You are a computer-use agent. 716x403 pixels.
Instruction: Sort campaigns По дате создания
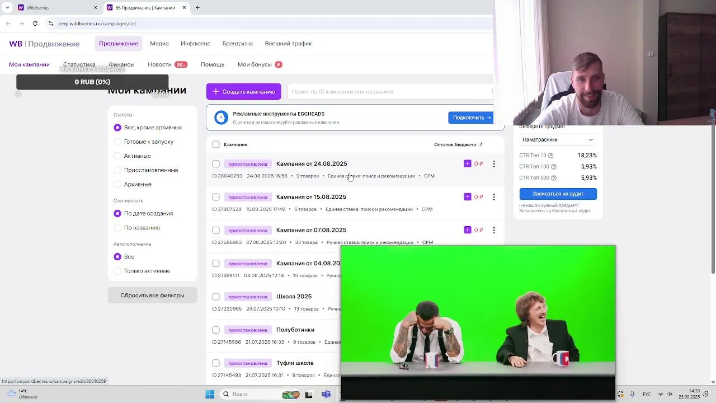(117, 213)
